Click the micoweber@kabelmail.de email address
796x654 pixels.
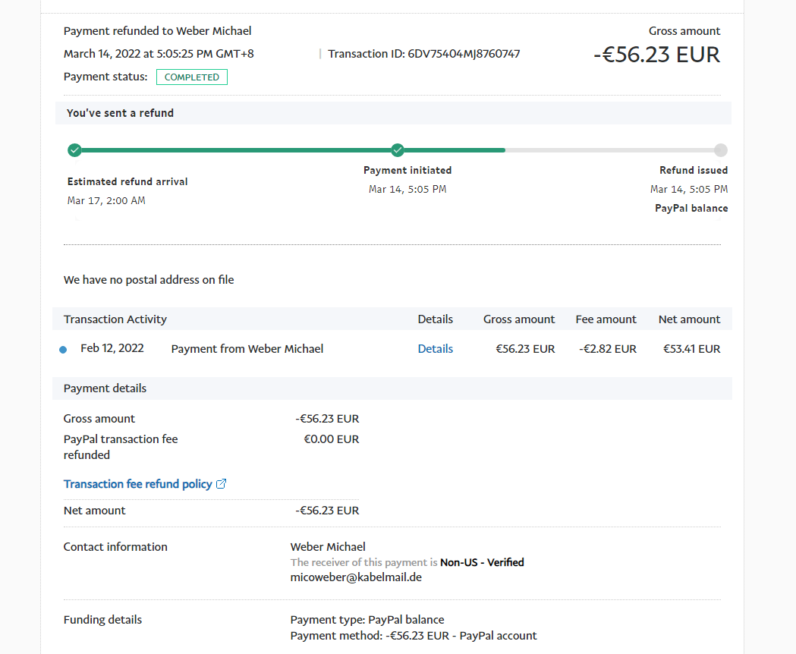(356, 577)
